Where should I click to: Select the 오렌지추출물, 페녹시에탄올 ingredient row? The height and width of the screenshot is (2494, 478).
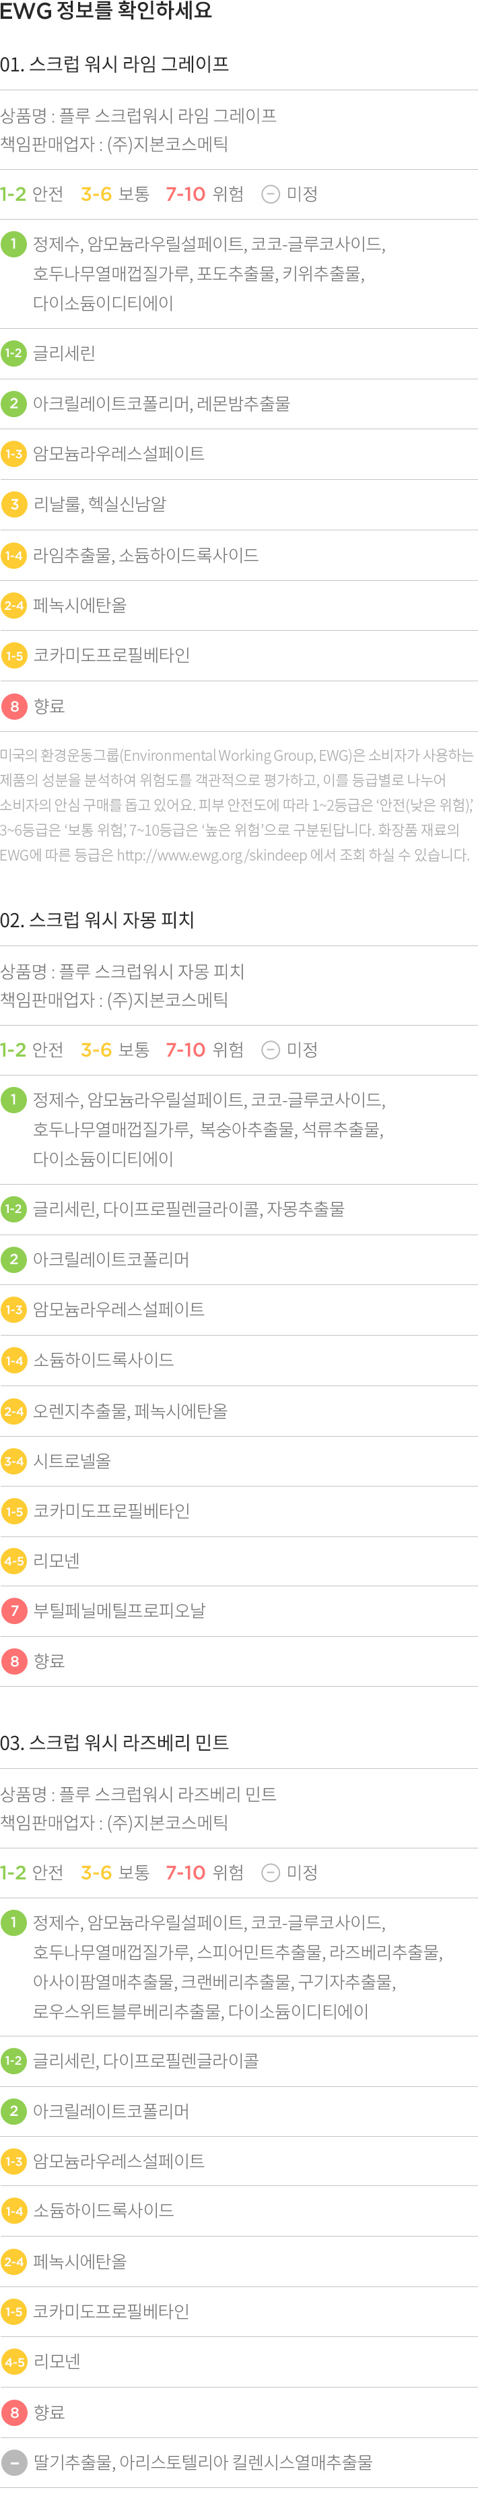[x=239, y=1410]
